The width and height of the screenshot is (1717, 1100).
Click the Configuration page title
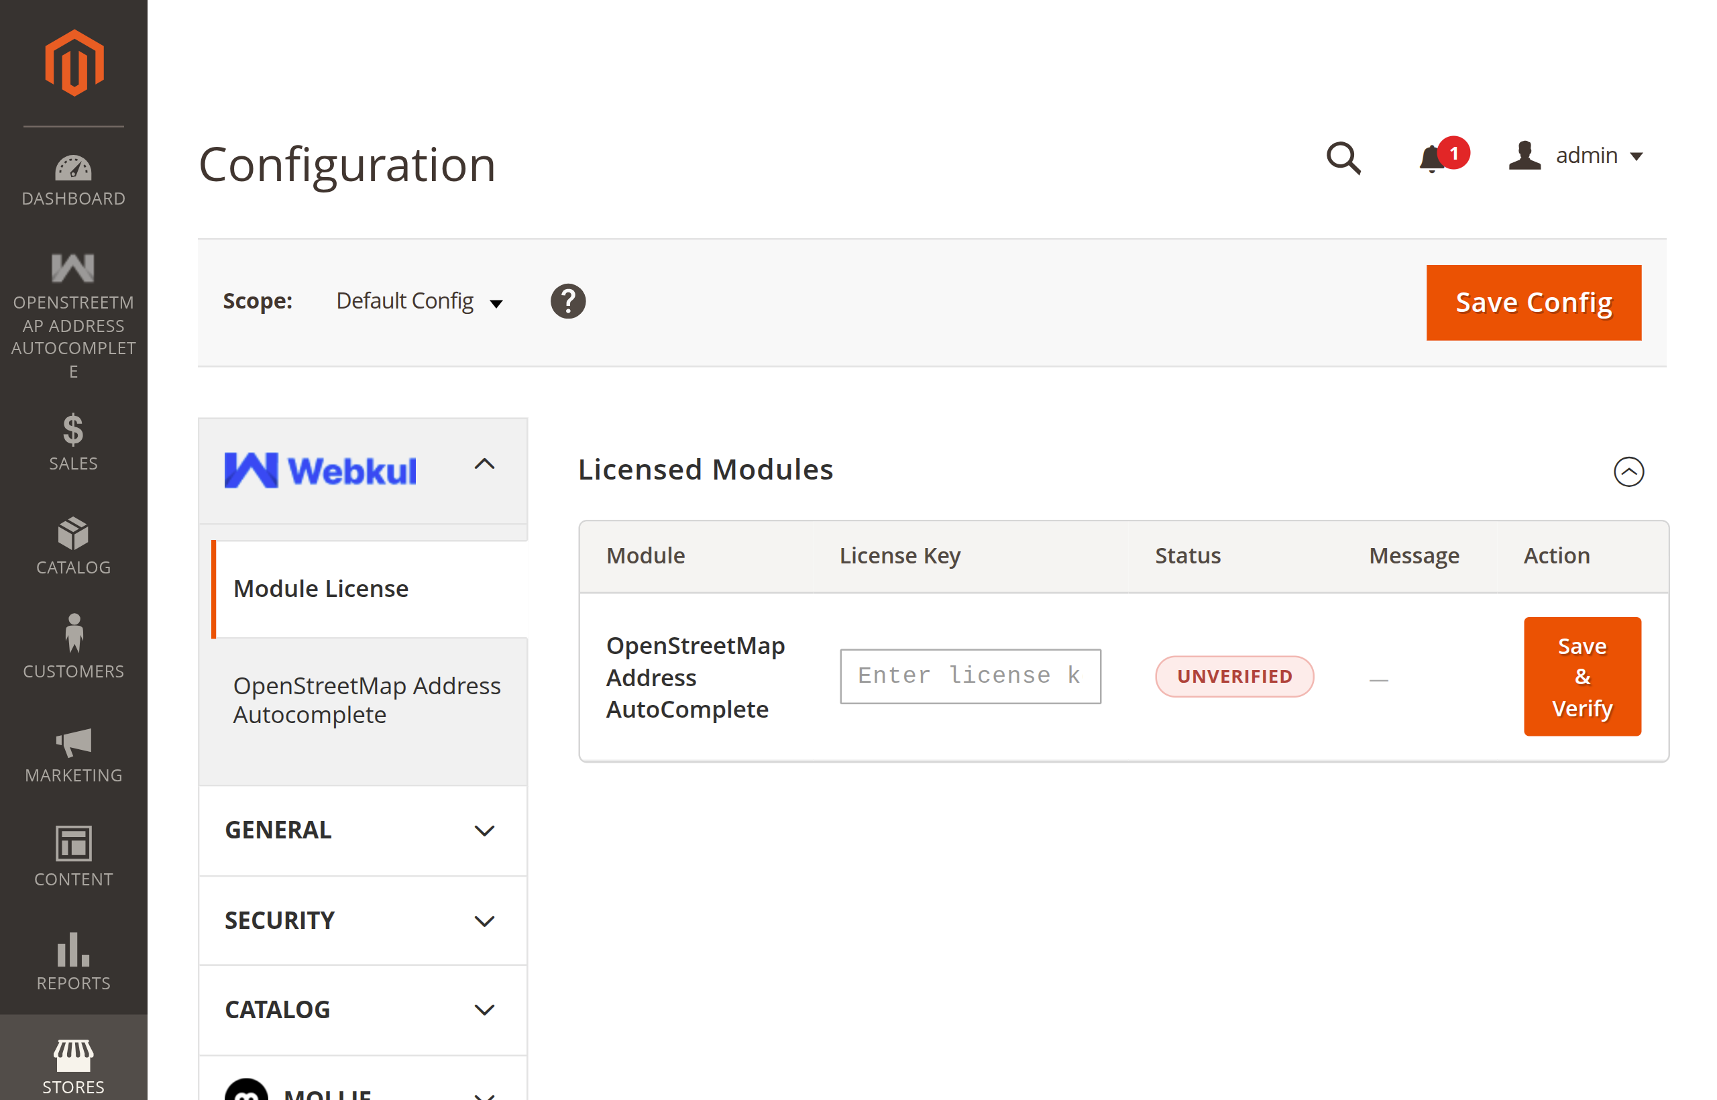[x=347, y=164]
